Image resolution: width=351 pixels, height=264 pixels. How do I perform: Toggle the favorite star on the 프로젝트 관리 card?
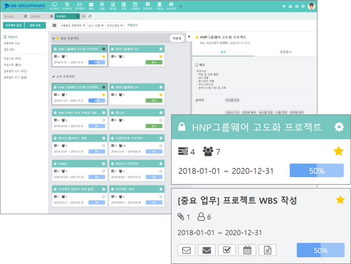pyautogui.click(x=161, y=196)
